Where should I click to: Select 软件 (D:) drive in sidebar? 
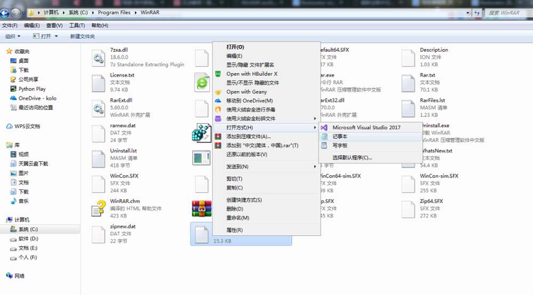point(28,239)
